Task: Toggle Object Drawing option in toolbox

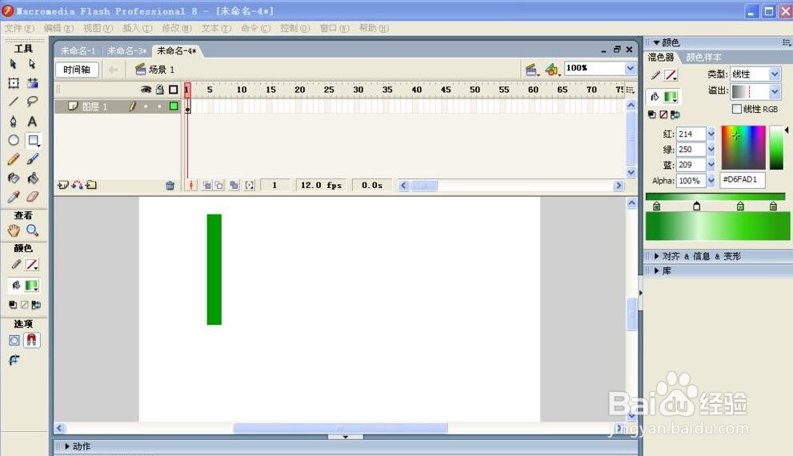Action: pos(14,340)
